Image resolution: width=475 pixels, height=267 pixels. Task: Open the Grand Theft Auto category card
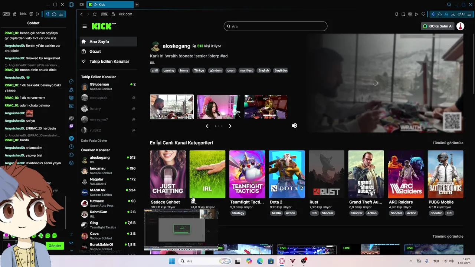pos(366,174)
